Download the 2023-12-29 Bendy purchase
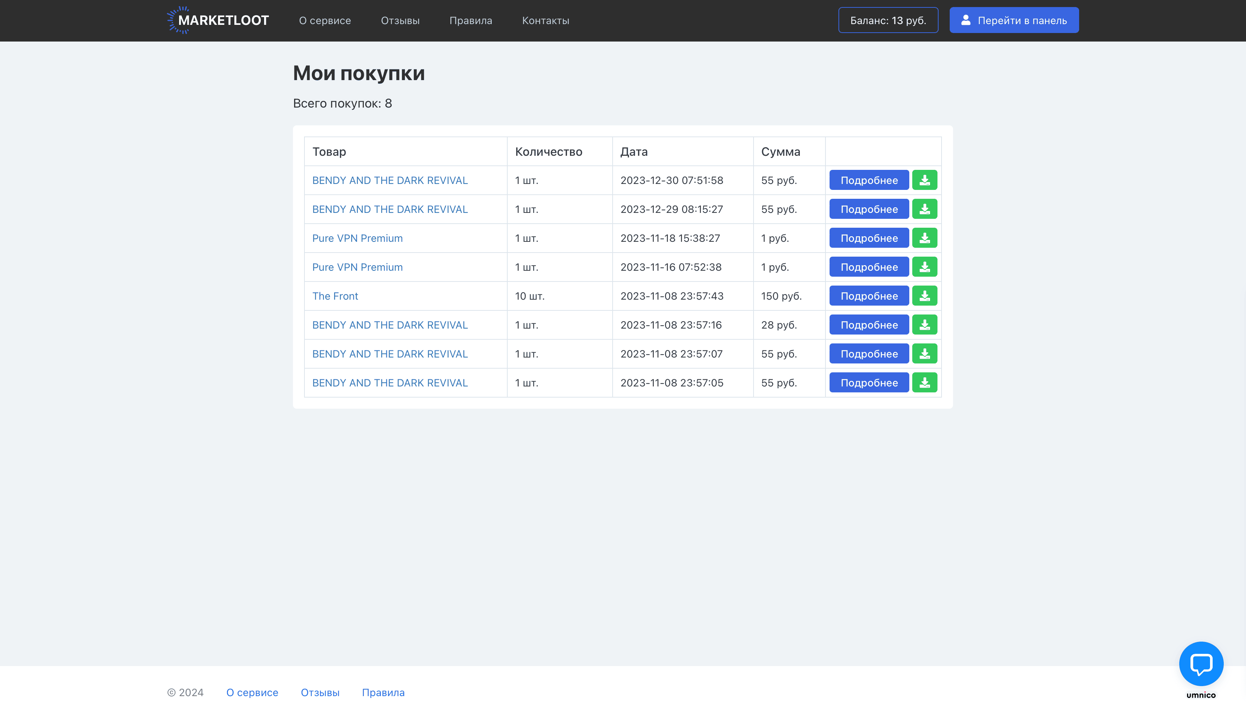Image resolution: width=1246 pixels, height=718 pixels. pyautogui.click(x=924, y=209)
